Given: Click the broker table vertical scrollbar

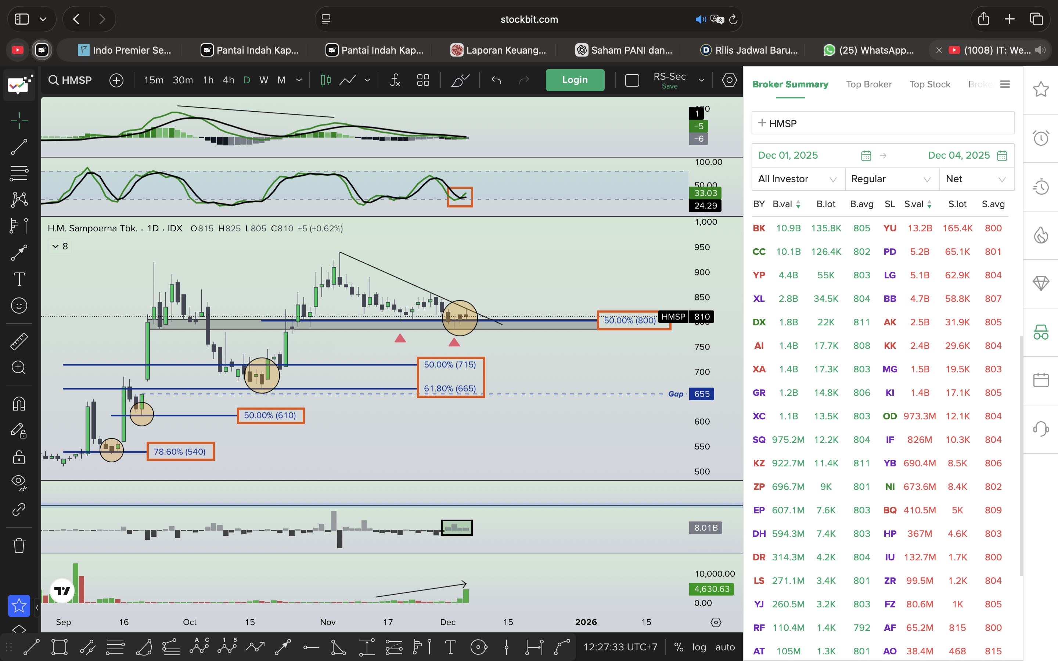Looking at the screenshot, I should [x=1021, y=455].
